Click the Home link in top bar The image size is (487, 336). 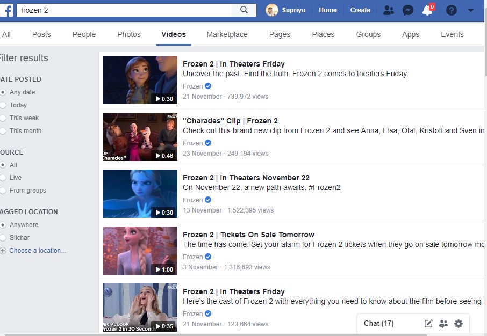(x=328, y=10)
